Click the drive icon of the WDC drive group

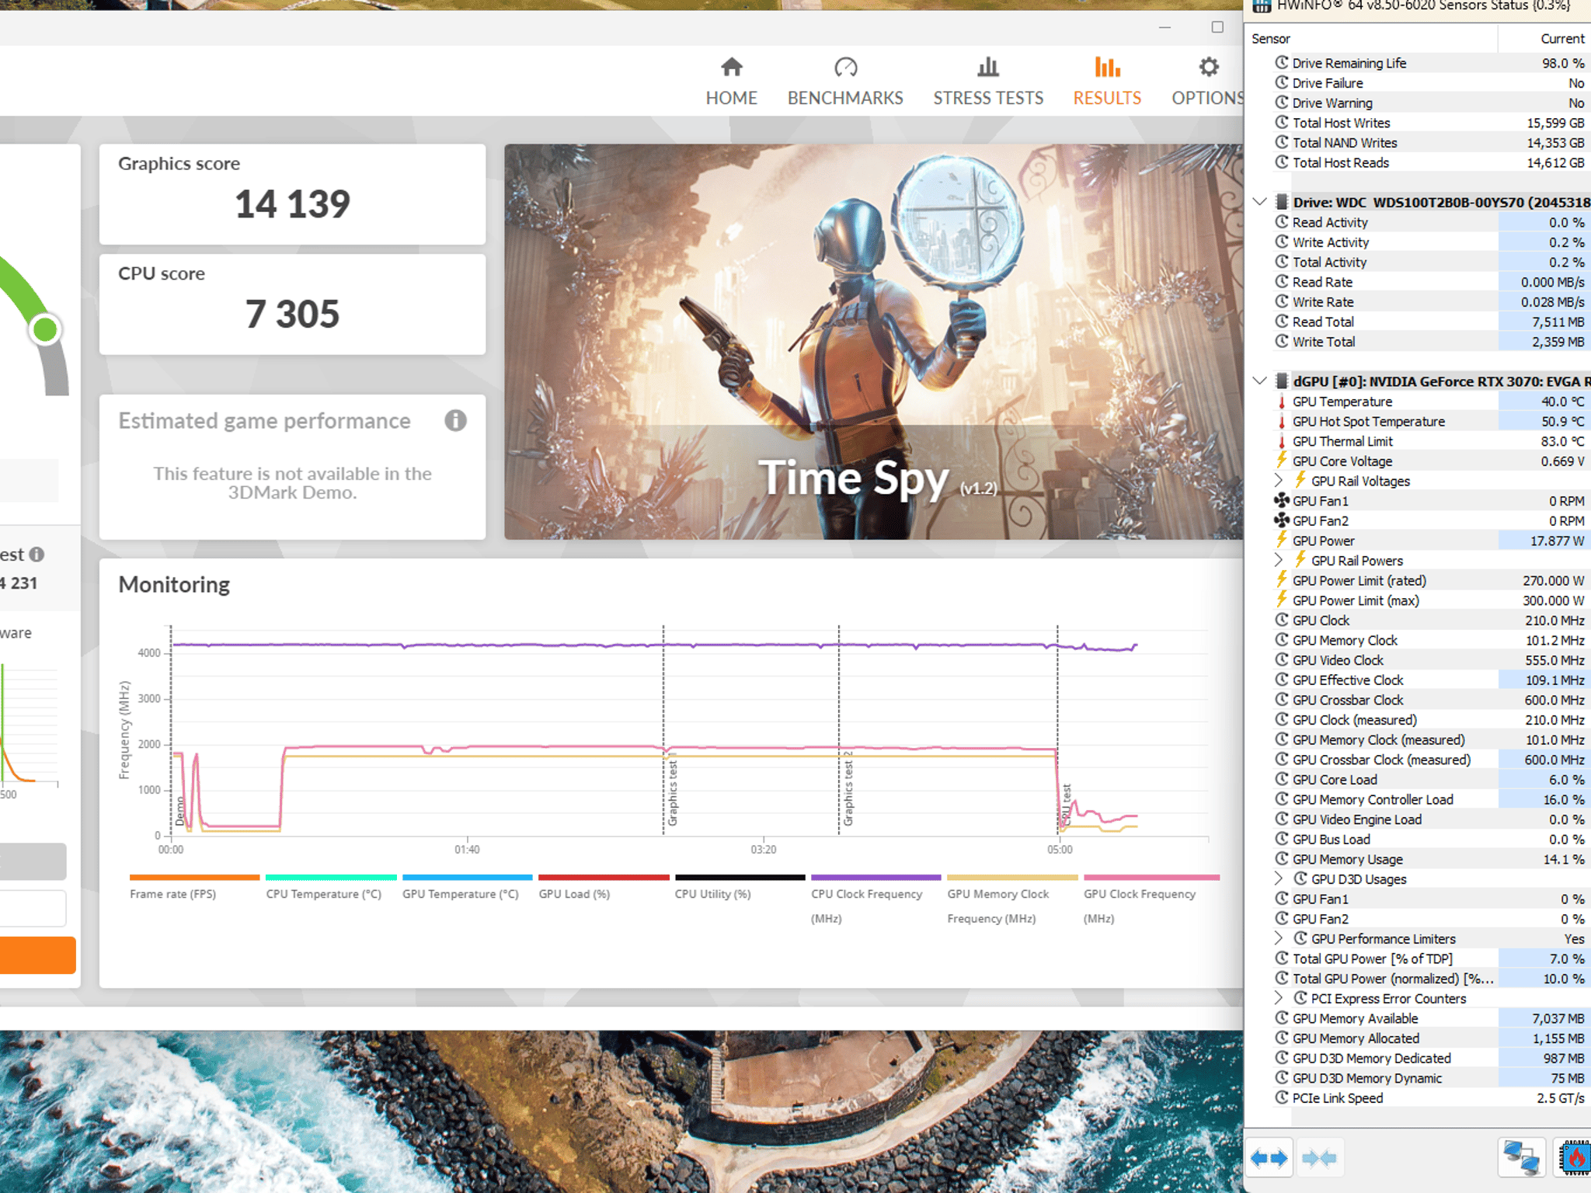pyautogui.click(x=1282, y=202)
